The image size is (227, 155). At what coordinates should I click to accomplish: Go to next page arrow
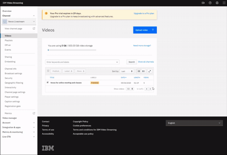[150, 89]
